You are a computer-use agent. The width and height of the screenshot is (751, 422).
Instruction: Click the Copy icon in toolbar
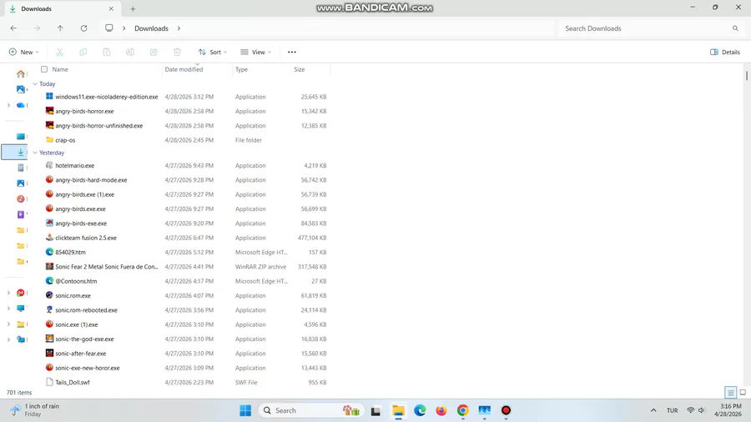point(83,53)
